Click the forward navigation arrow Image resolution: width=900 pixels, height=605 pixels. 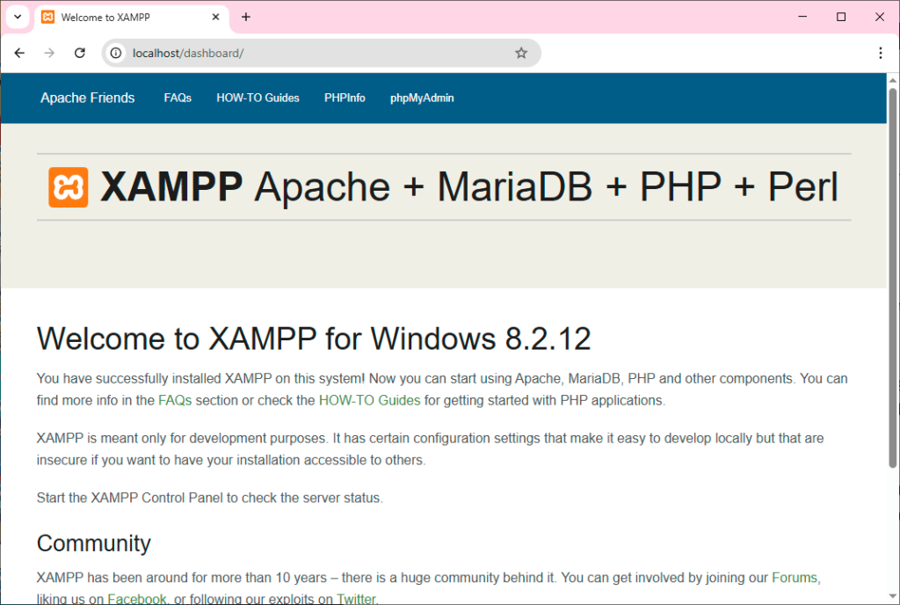point(49,53)
